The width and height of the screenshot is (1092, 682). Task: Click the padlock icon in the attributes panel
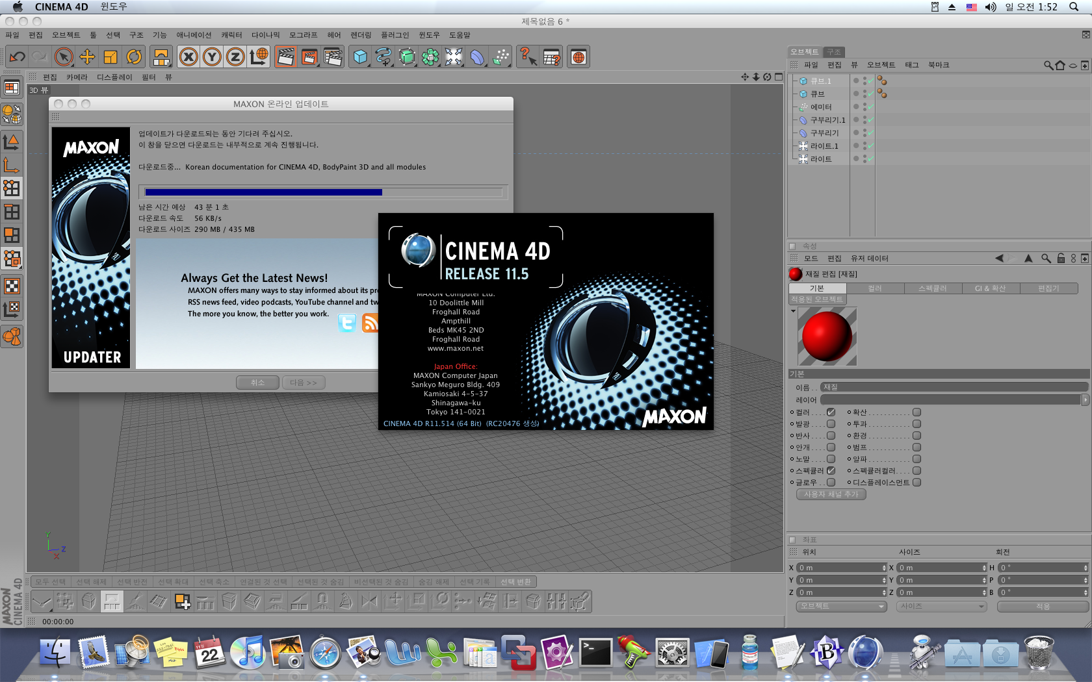[x=1061, y=259]
